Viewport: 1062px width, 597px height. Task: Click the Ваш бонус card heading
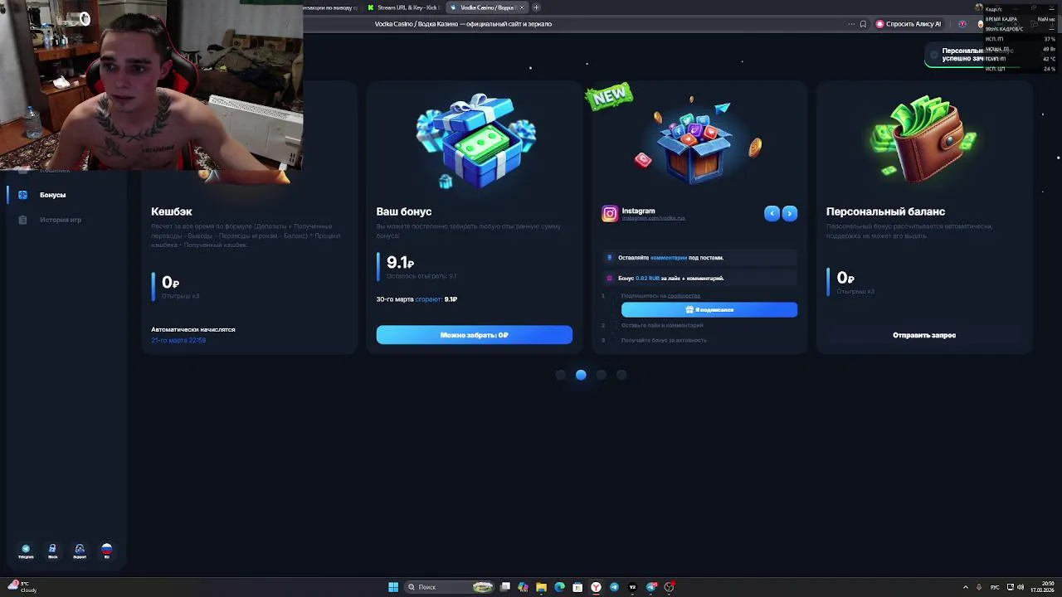point(404,211)
